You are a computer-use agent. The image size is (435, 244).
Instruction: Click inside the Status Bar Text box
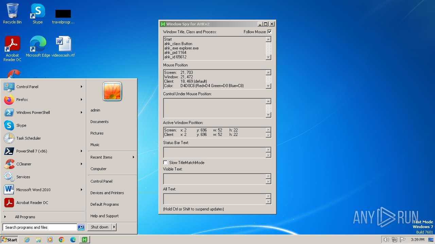[214, 152]
